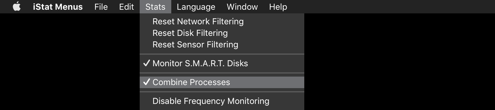Open the Help menu
Viewport: 495px width, 110px height.
coord(278,7)
